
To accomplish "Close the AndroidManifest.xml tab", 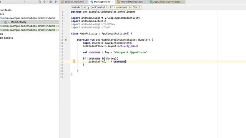I will pyautogui.click(x=145, y=2).
